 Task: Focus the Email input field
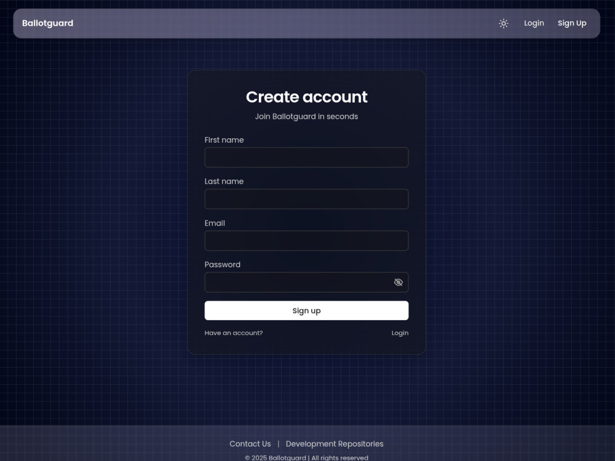tap(306, 240)
